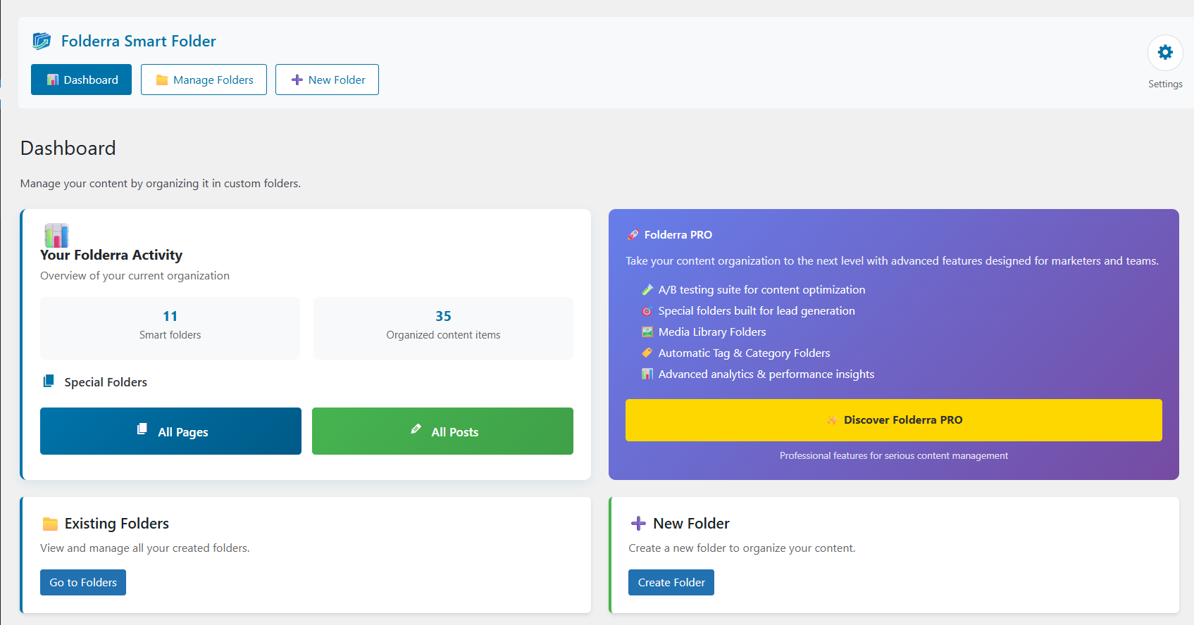Click the bar chart activity icon
This screenshot has width=1194, height=625.
[x=56, y=235]
